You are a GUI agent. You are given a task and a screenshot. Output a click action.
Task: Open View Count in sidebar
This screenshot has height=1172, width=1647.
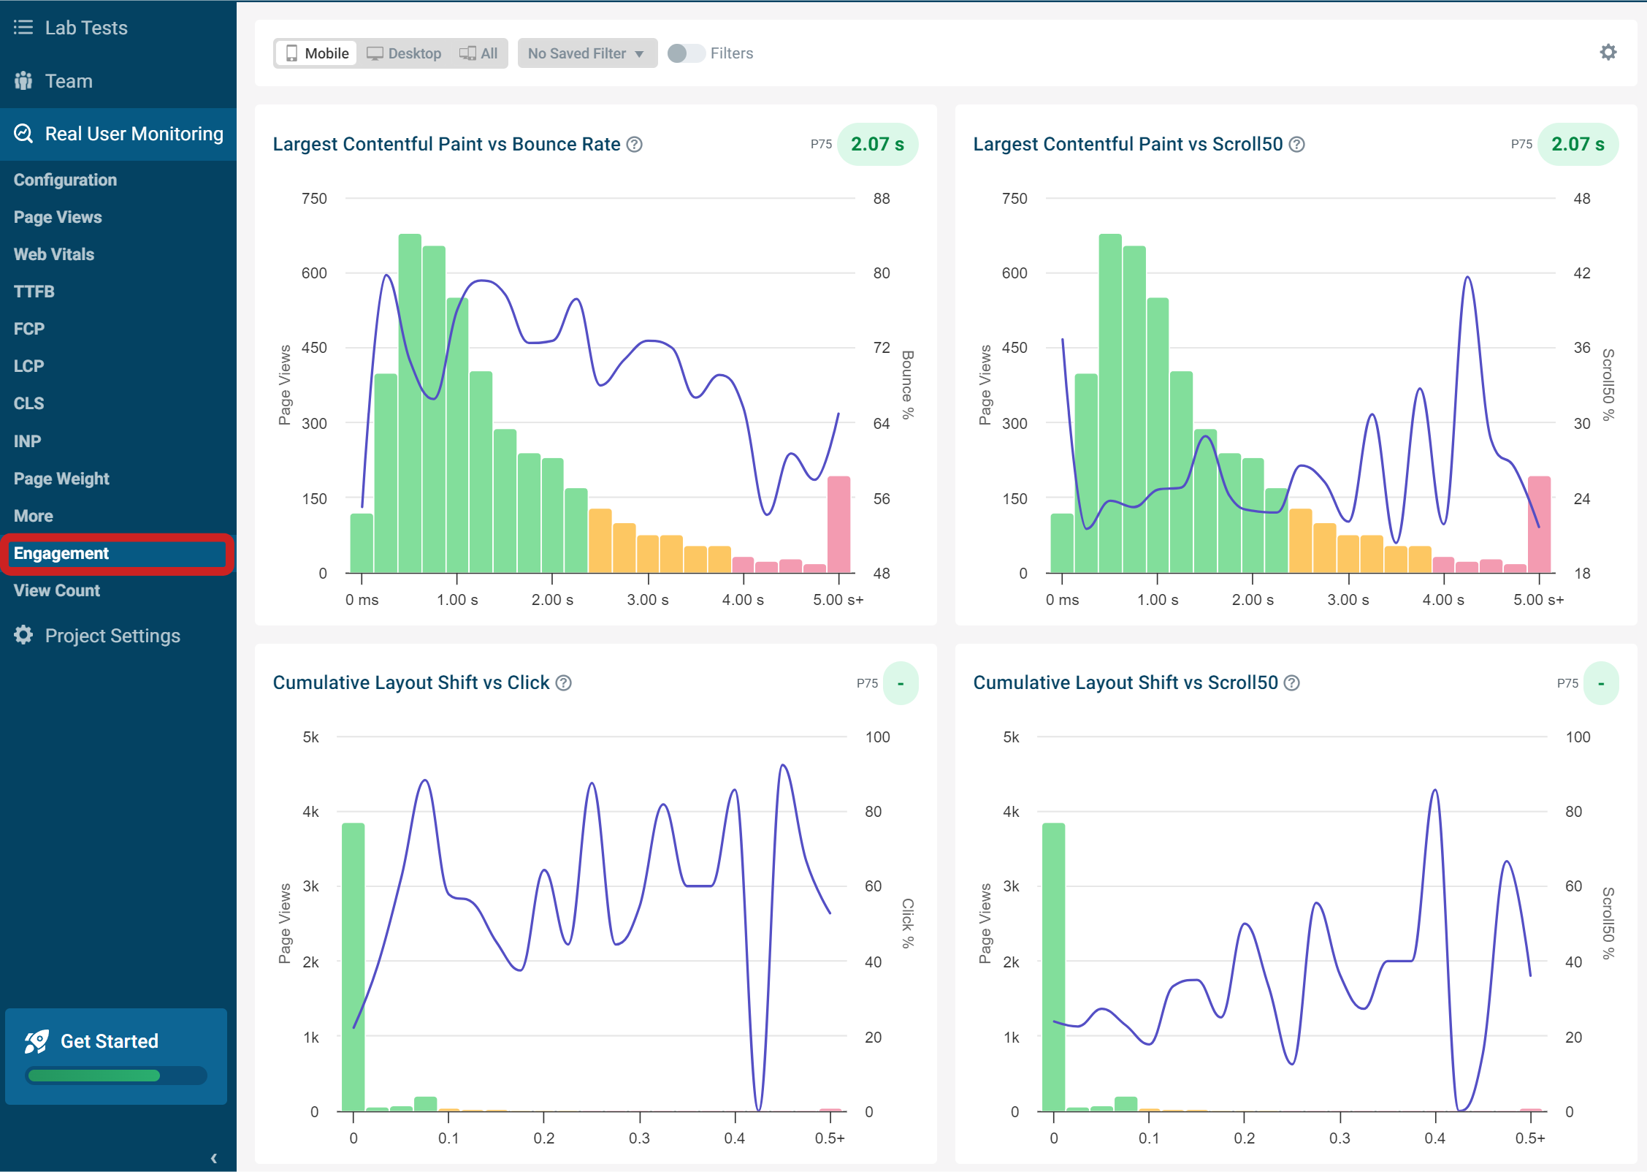click(57, 590)
